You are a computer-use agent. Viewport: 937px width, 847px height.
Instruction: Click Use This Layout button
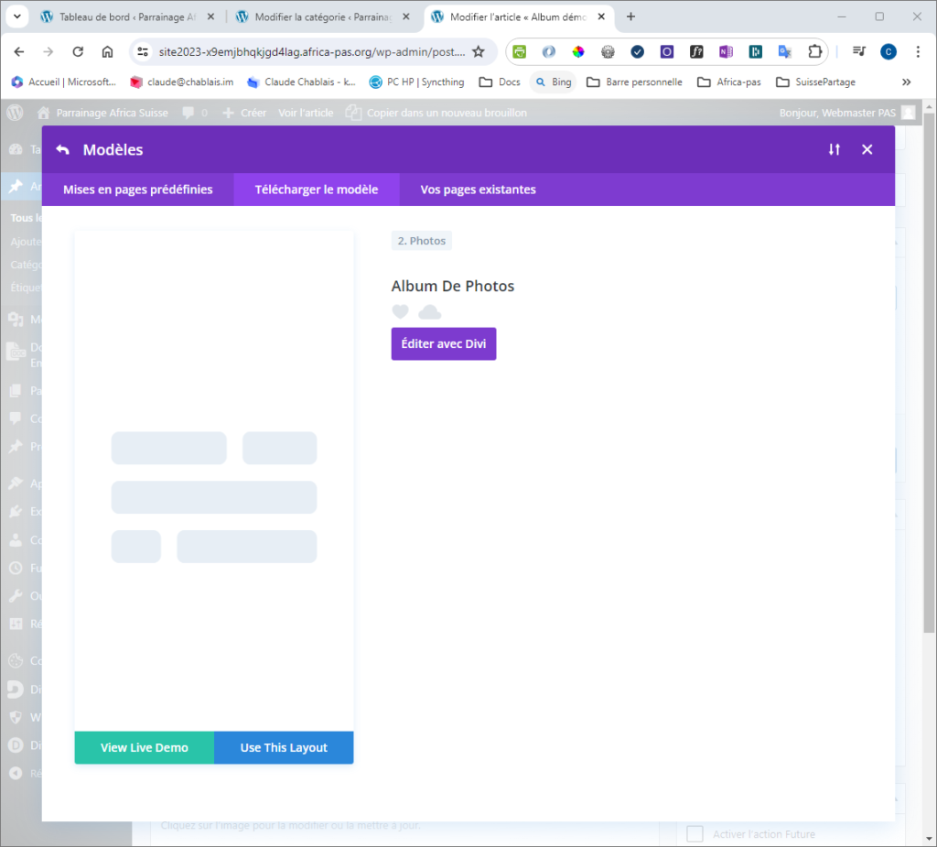[x=284, y=747]
